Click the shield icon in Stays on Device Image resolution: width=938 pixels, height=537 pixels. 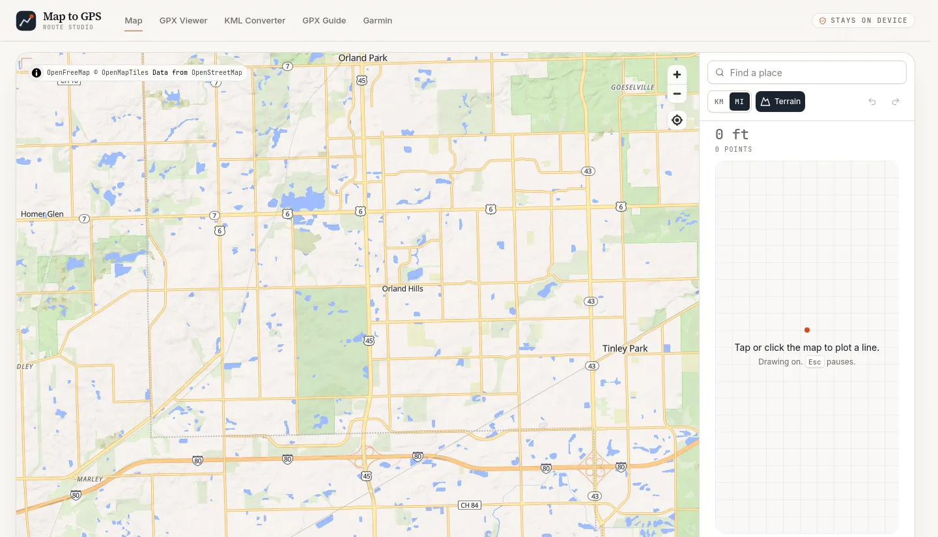(x=823, y=21)
